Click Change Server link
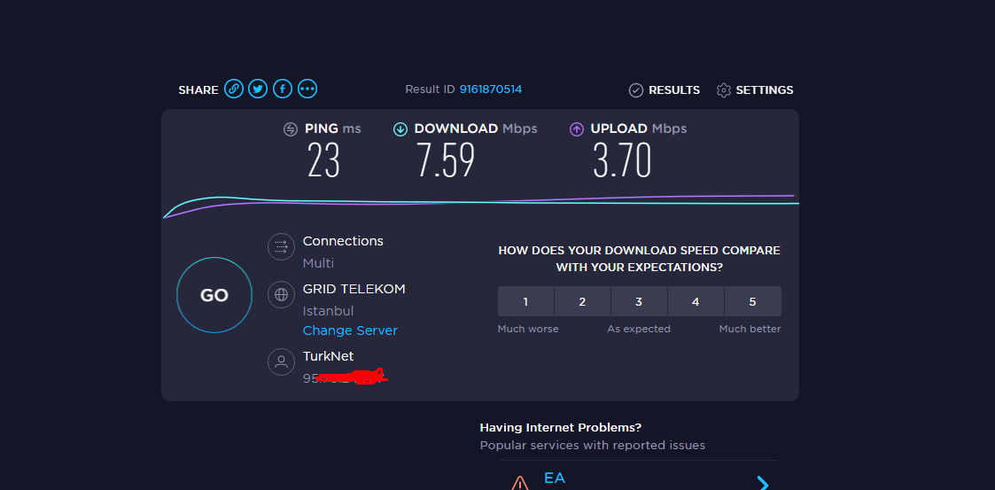 click(350, 331)
